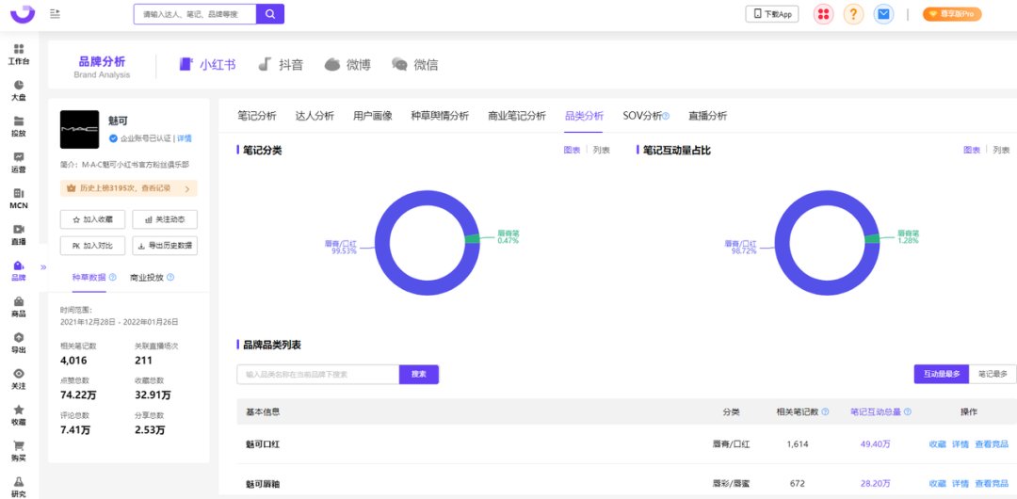This screenshot has width=1017, height=499.
Task: Select the 种草数据 tab
Action: point(89,277)
